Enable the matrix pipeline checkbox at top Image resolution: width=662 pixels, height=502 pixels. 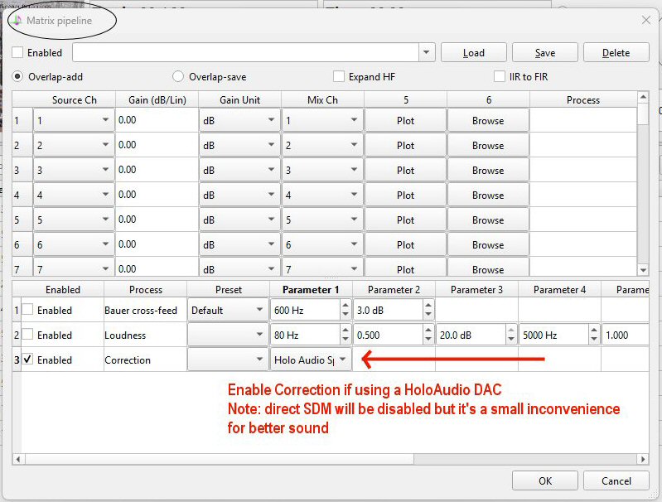(17, 53)
